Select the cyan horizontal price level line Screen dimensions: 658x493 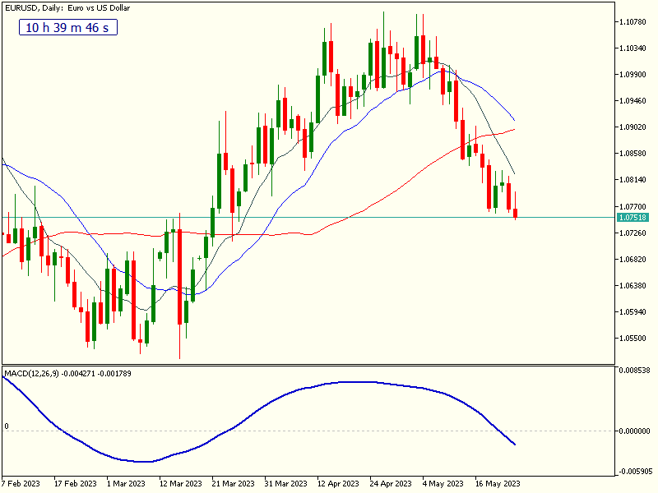coord(329,218)
